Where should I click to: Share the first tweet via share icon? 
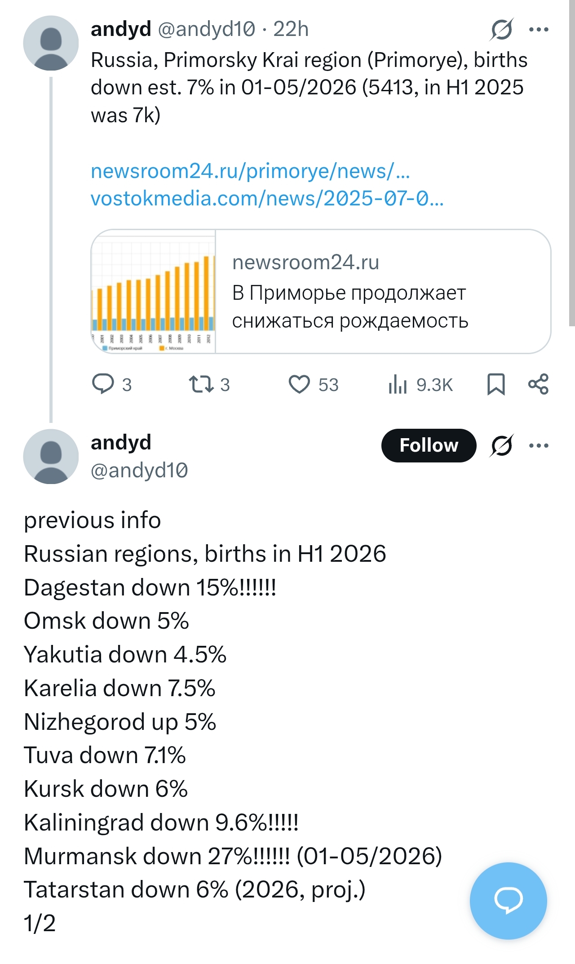pos(538,384)
